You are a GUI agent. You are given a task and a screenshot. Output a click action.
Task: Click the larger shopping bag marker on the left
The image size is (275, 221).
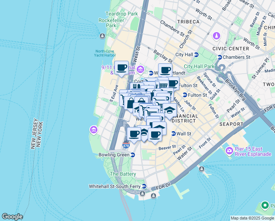coord(130,104)
